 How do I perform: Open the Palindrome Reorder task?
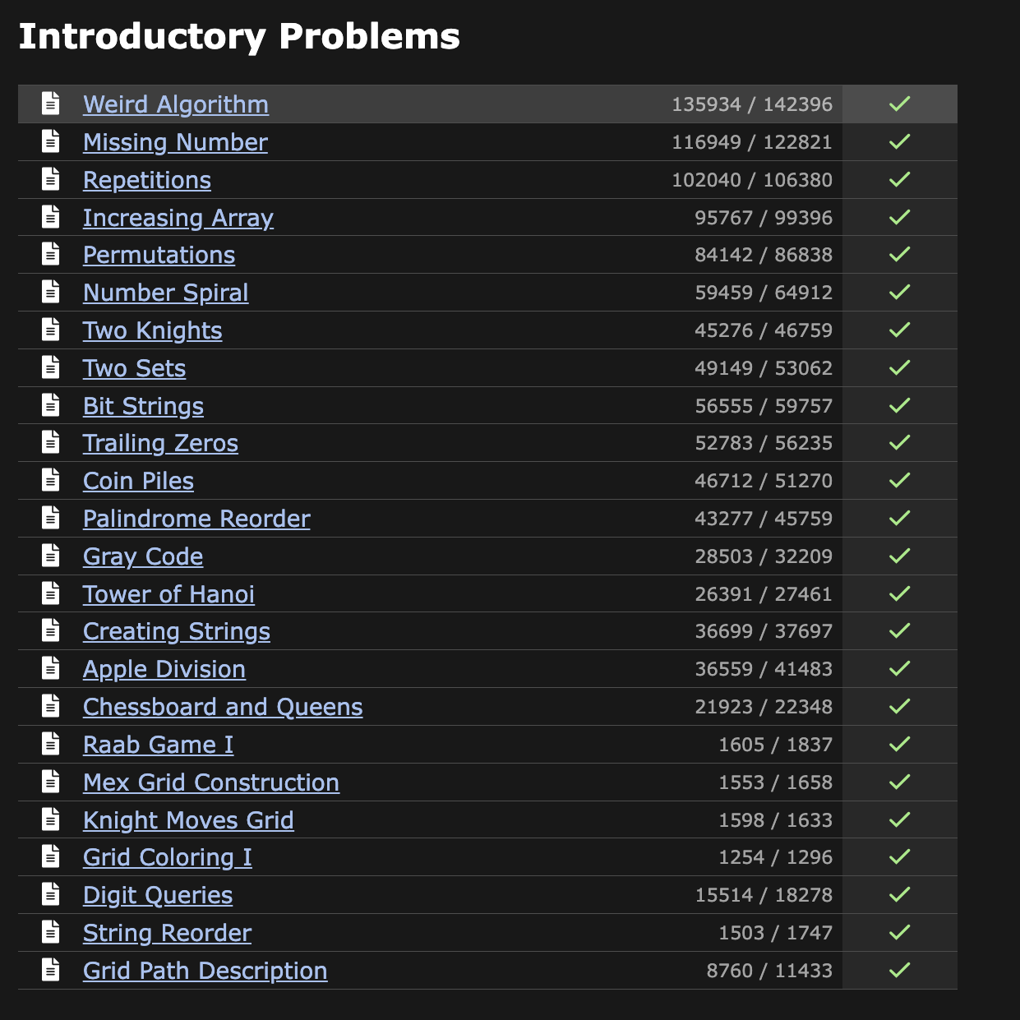[x=196, y=519]
